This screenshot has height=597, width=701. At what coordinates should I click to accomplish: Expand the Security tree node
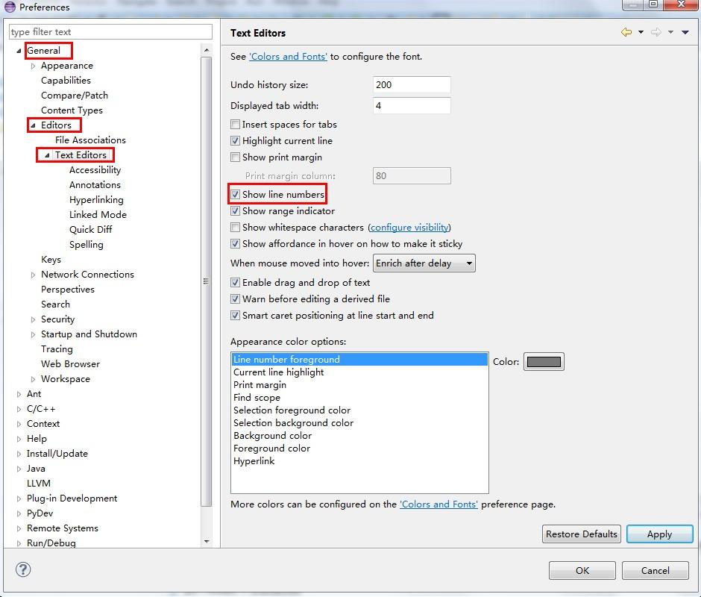33,319
